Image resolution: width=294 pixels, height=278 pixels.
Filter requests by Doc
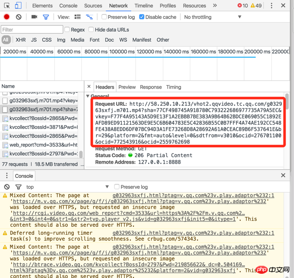pos(109,40)
